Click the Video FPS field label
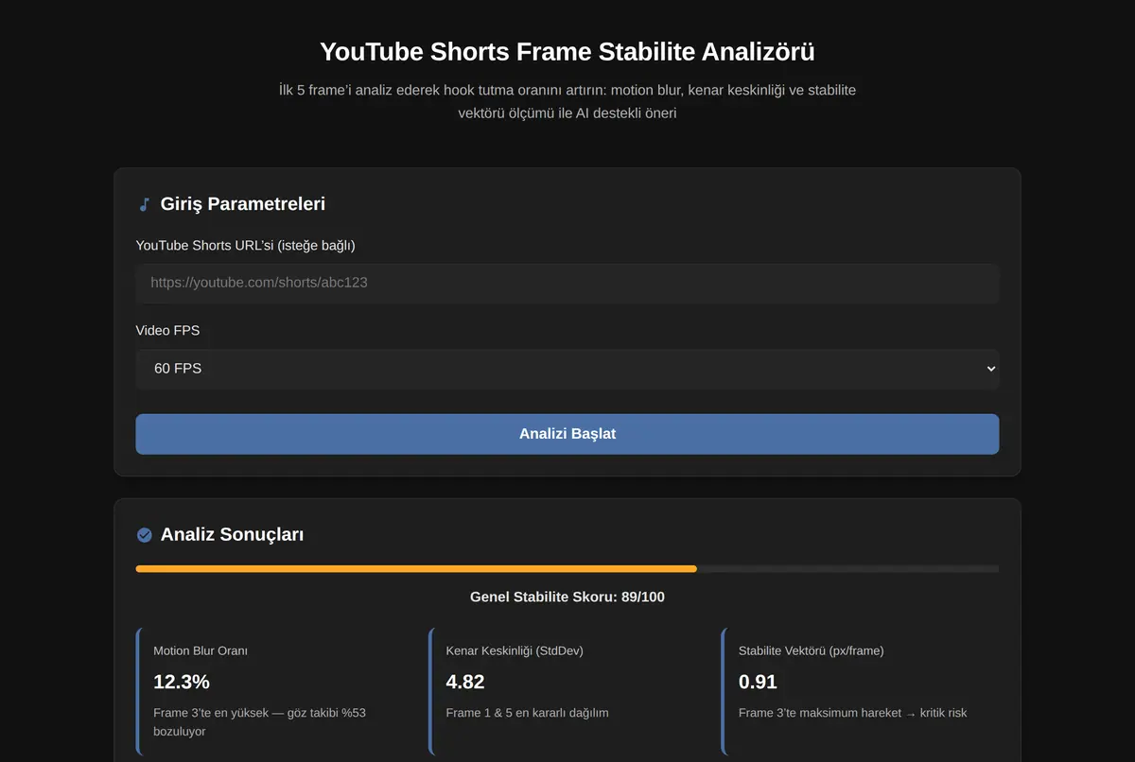The width and height of the screenshot is (1135, 762). coord(167,331)
